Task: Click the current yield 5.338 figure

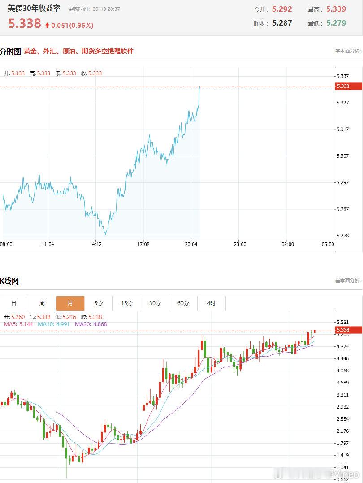Action: click(x=24, y=23)
